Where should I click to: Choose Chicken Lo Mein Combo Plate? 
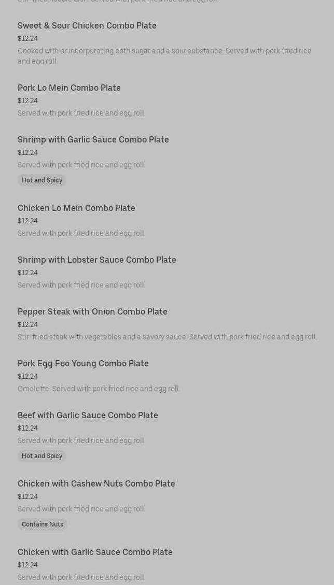point(76,208)
